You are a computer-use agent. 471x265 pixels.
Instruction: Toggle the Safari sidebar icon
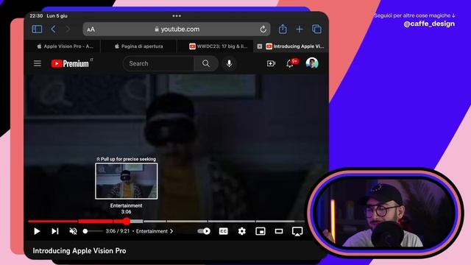click(37, 29)
